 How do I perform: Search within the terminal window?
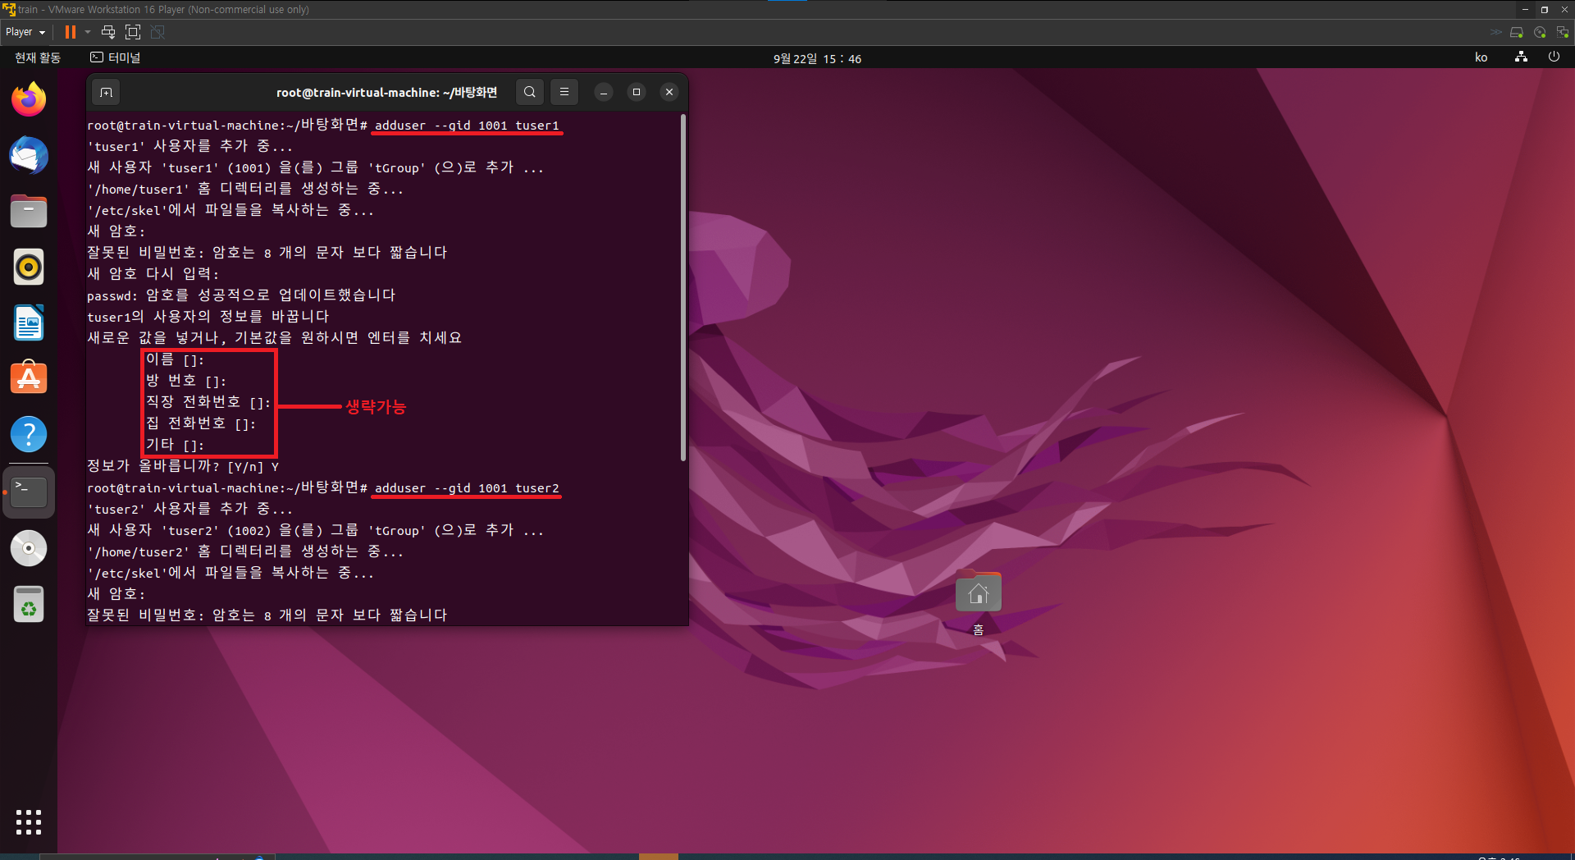[530, 92]
